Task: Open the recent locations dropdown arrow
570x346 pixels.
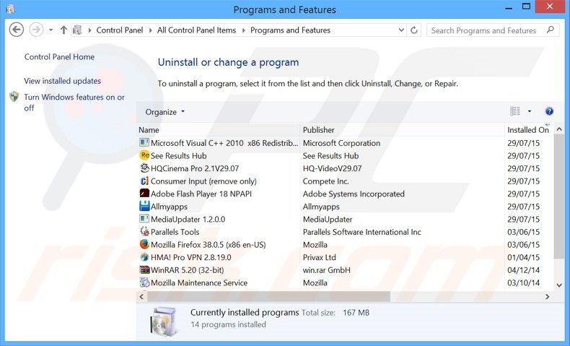Action: pos(51,30)
